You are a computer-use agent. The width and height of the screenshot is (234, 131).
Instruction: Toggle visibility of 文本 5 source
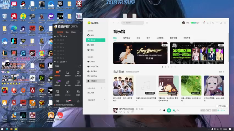tap(55, 51)
